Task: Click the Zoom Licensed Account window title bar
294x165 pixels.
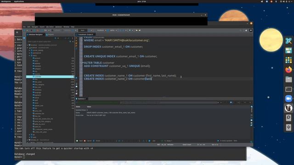Action: (x=121, y=15)
